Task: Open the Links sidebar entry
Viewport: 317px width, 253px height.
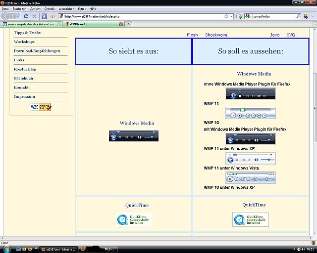Action: click(x=19, y=60)
